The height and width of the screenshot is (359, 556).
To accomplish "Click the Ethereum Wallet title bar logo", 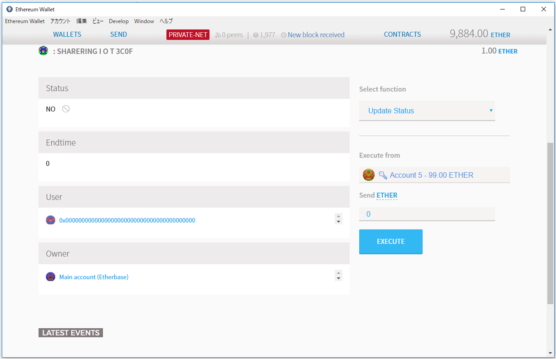I will tap(10, 9).
